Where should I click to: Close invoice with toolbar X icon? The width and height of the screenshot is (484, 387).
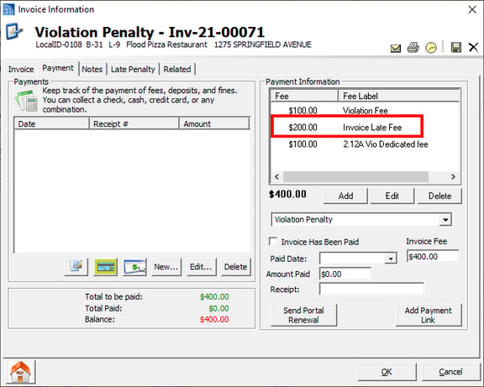tap(473, 48)
